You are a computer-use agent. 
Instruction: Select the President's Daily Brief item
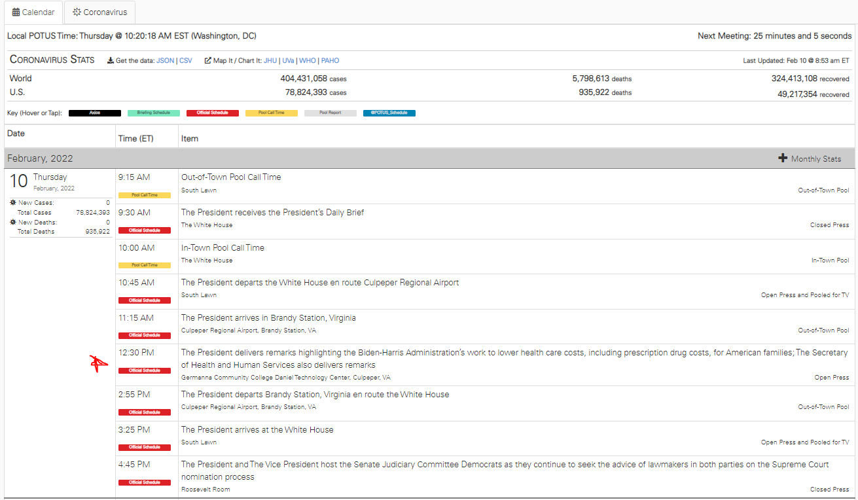click(272, 213)
